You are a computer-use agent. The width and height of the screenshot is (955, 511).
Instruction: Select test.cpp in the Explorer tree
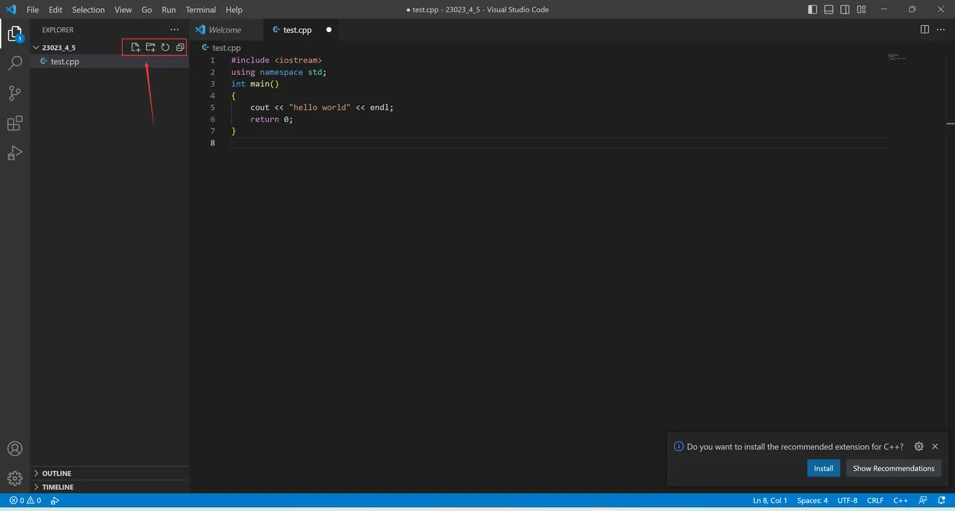109,61
